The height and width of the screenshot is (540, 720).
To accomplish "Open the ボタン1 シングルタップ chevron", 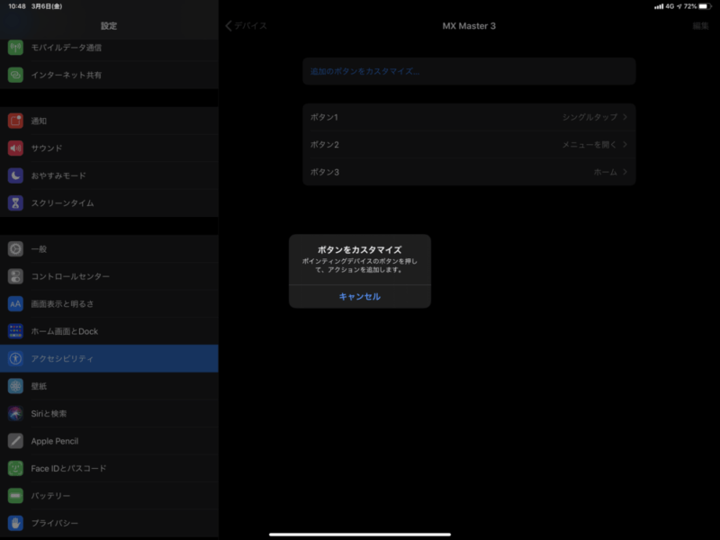I will pos(625,117).
